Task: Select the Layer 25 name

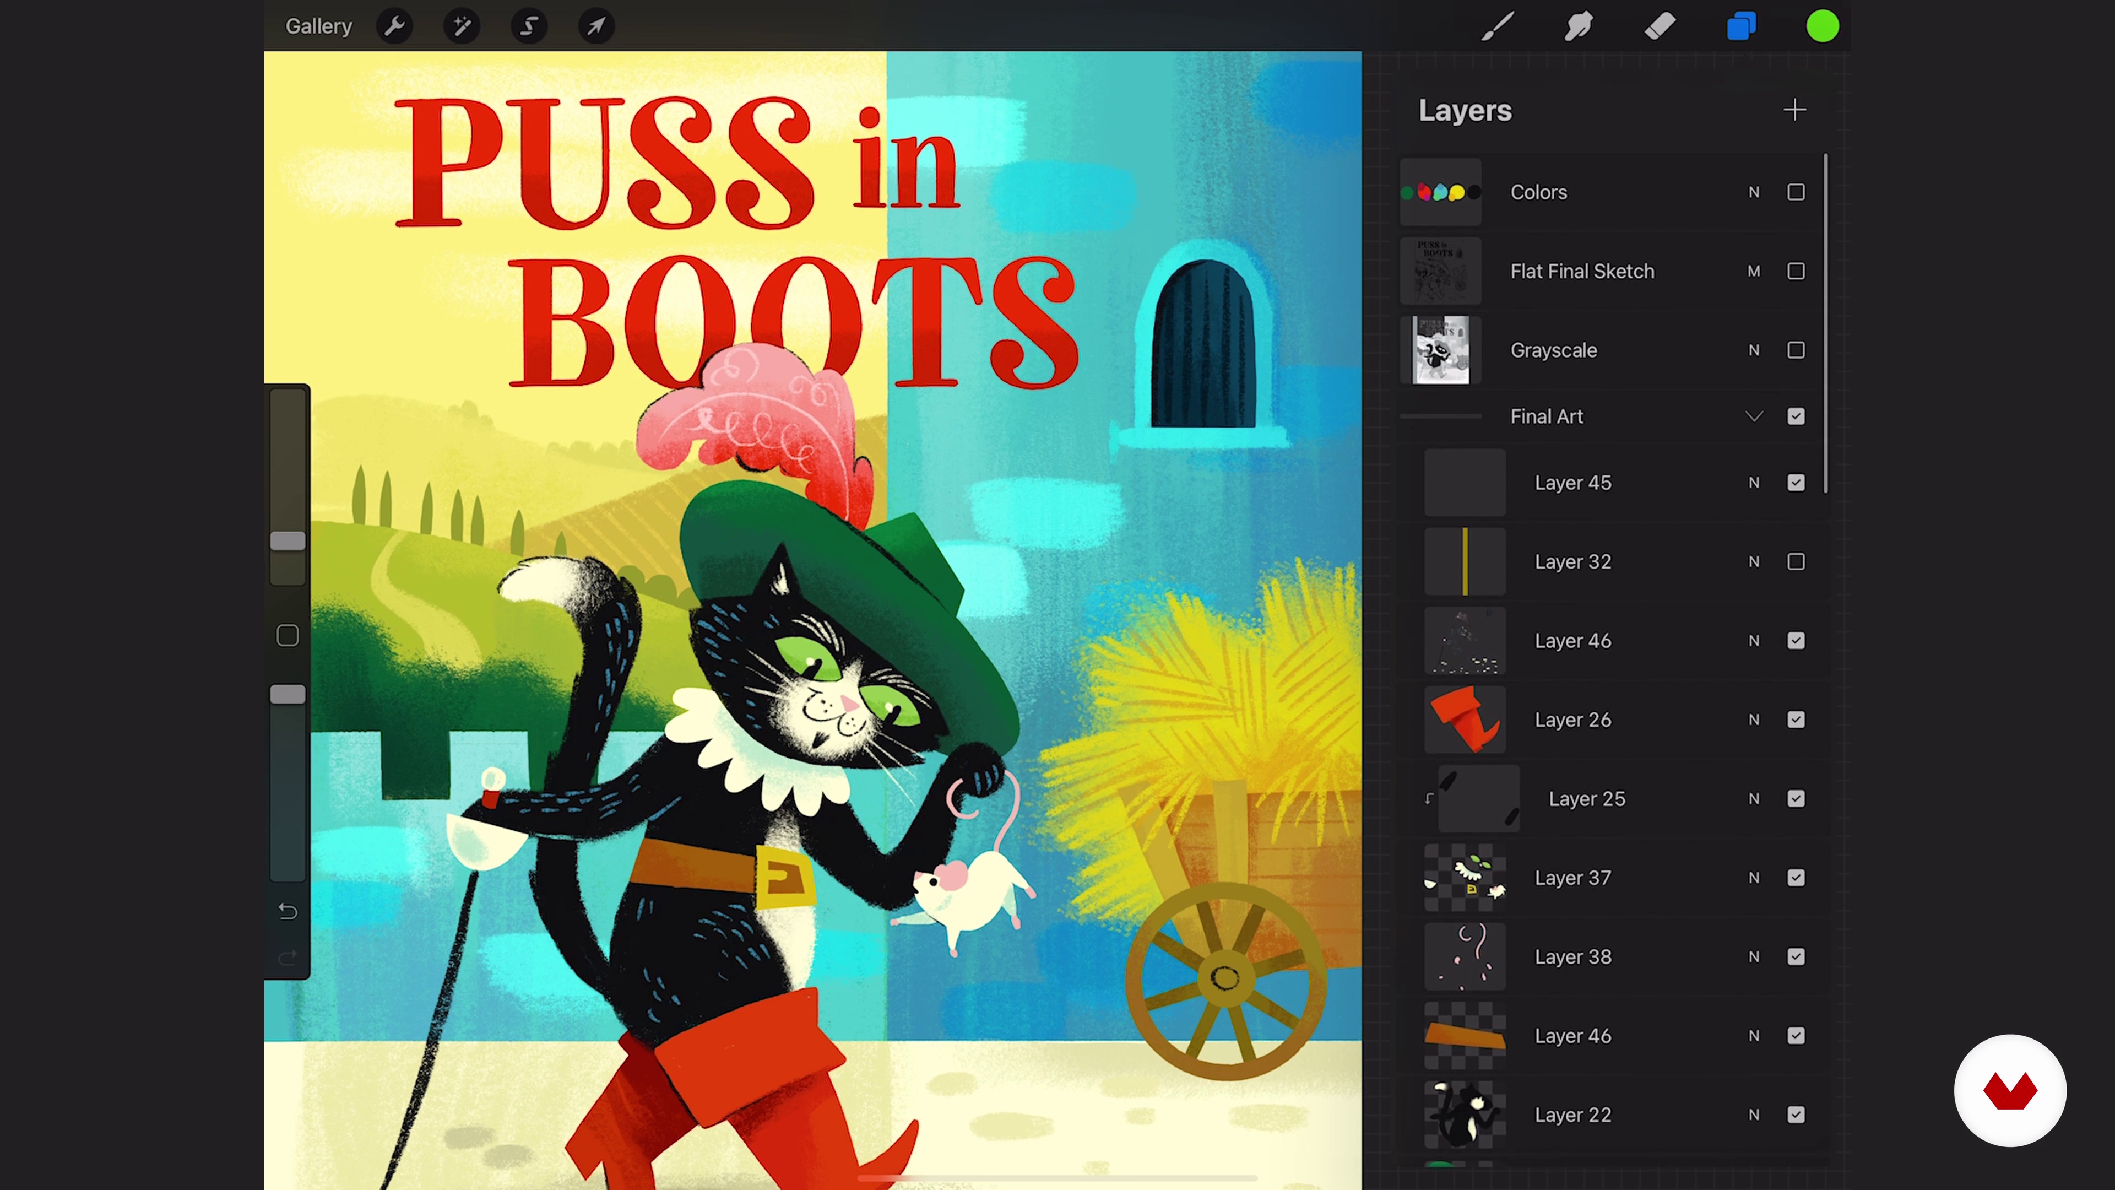Action: (1586, 799)
